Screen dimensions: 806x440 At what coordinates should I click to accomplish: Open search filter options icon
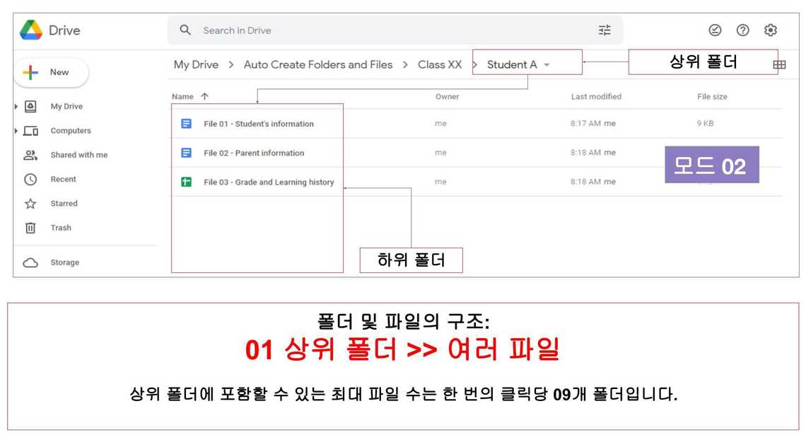click(x=604, y=30)
